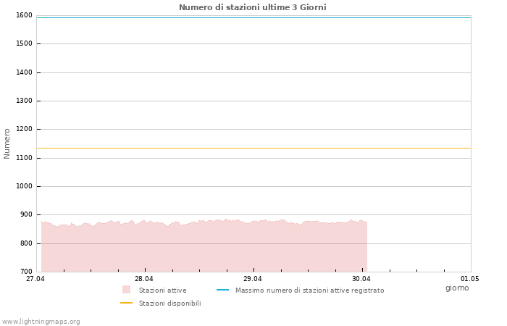This screenshot has height=326, width=507.
Task: Click the chart title Numero di stazioni
Action: (x=252, y=7)
